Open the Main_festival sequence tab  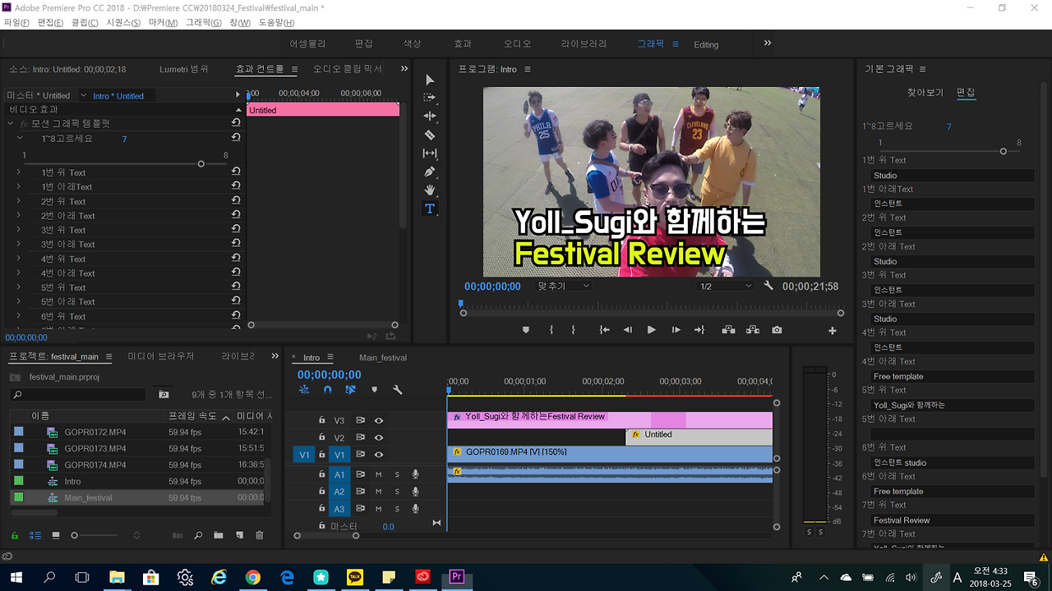click(x=383, y=358)
